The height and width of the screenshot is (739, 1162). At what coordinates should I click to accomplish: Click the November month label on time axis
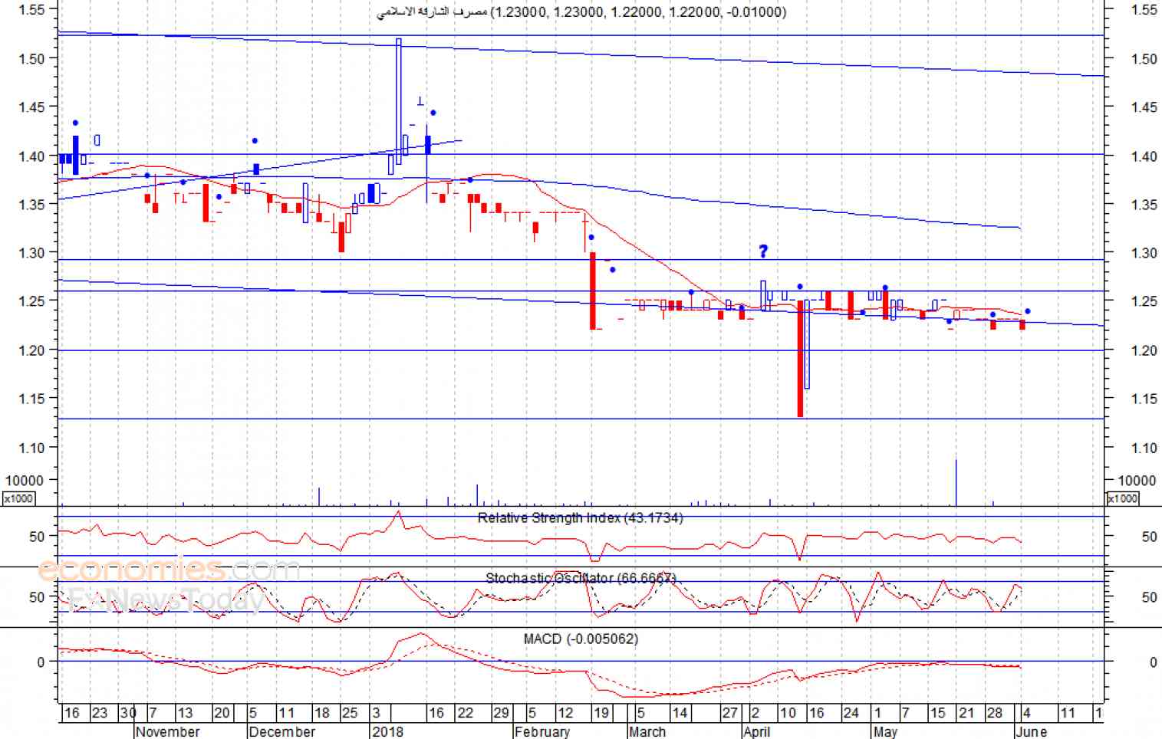coord(168,731)
